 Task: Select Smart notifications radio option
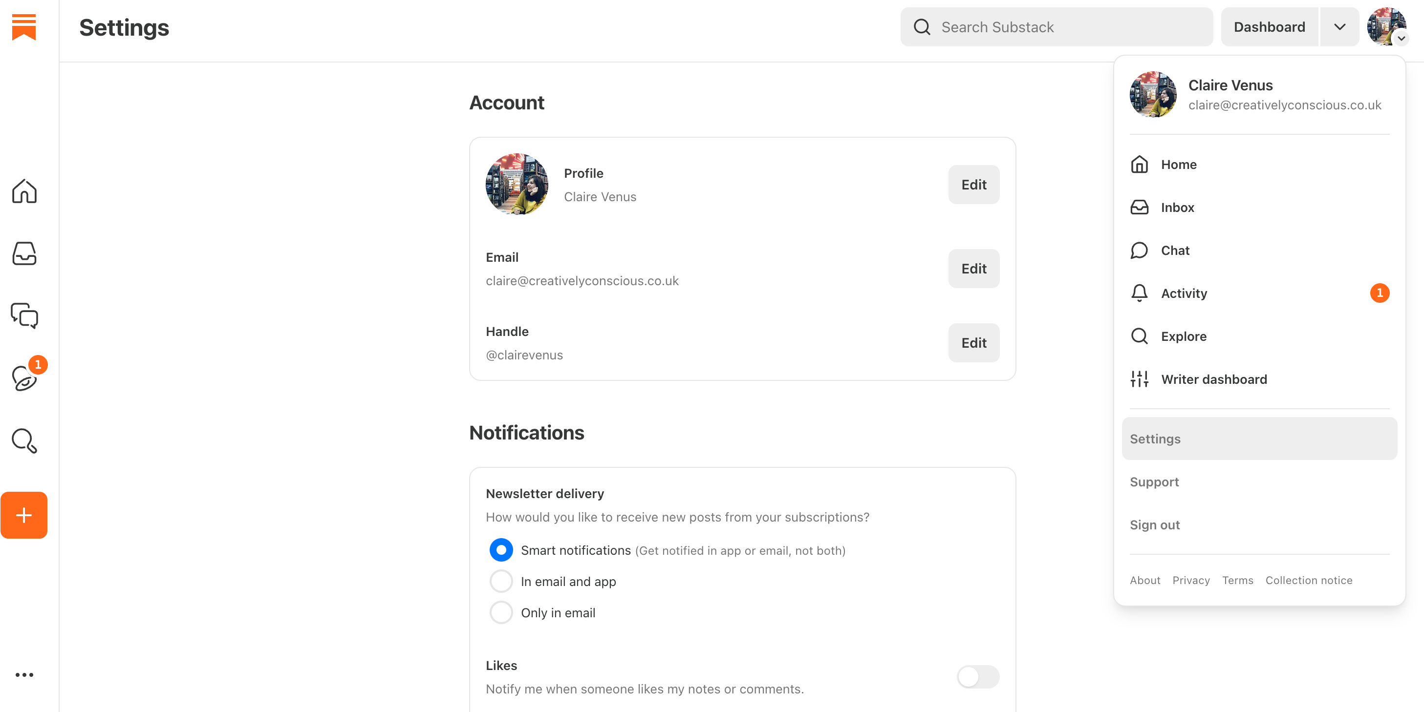pyautogui.click(x=501, y=550)
